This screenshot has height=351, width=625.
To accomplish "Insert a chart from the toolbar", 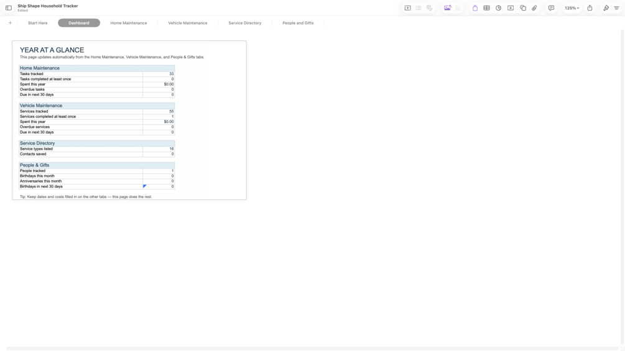I will pyautogui.click(x=498, y=8).
